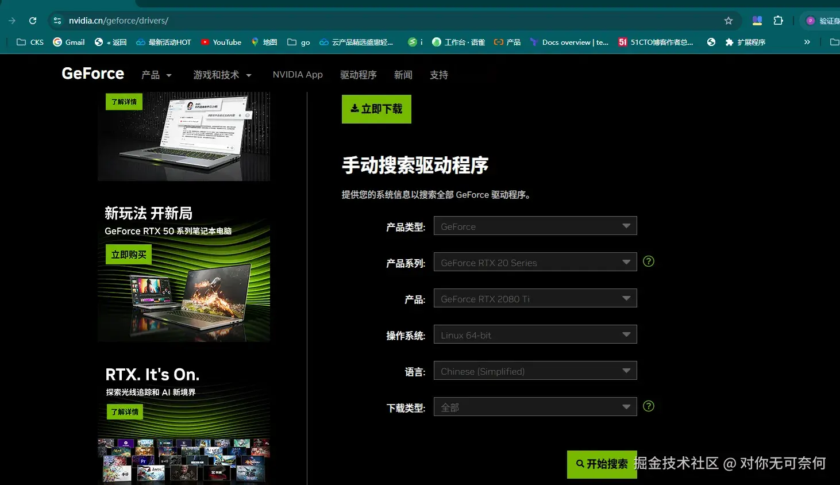Screen dimensions: 840x485
Task: Click the 开始搜索 search button
Action: pyautogui.click(x=602, y=464)
